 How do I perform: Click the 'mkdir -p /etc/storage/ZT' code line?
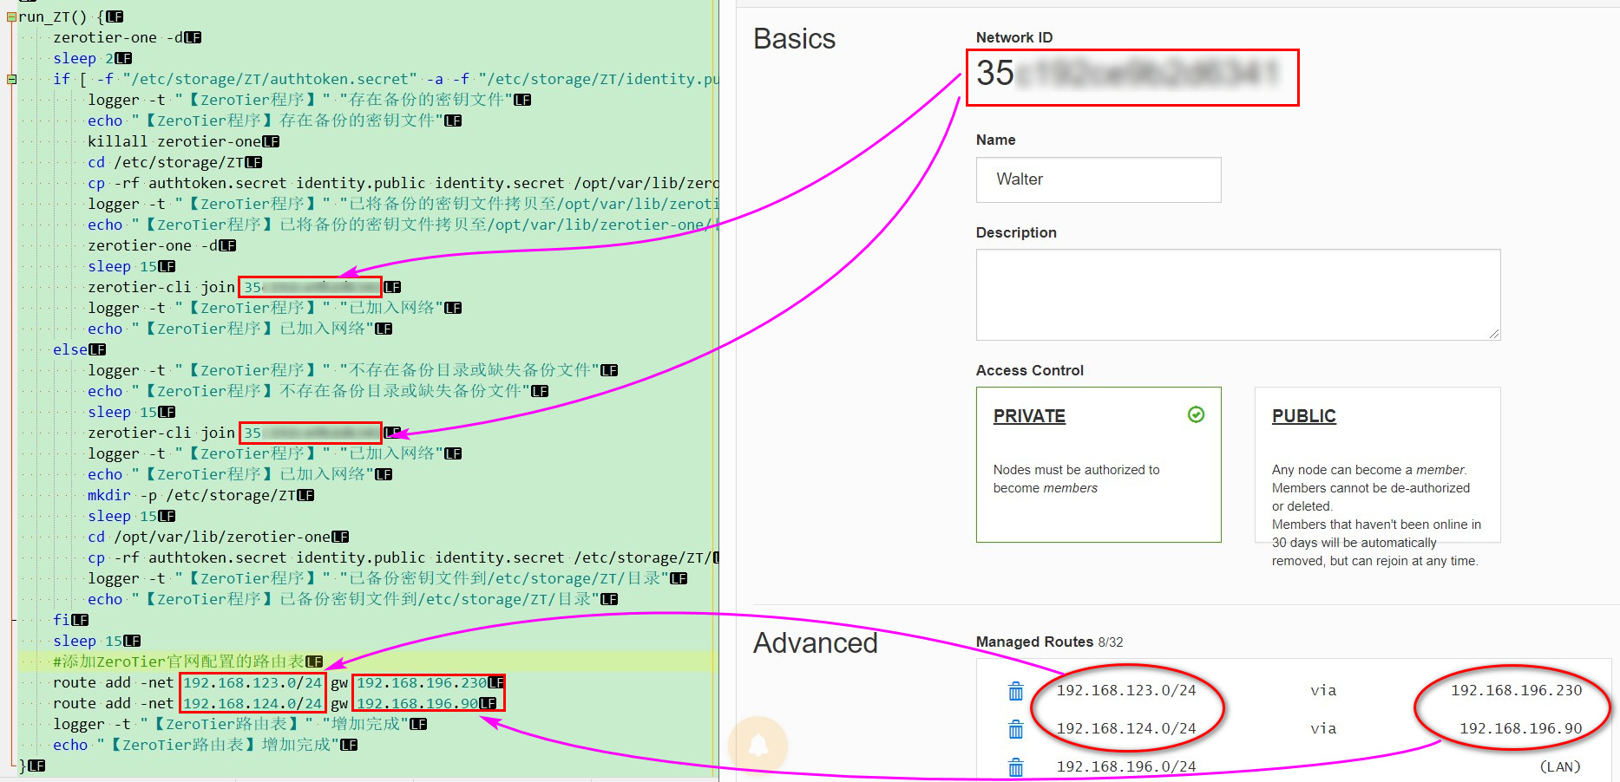(x=192, y=495)
